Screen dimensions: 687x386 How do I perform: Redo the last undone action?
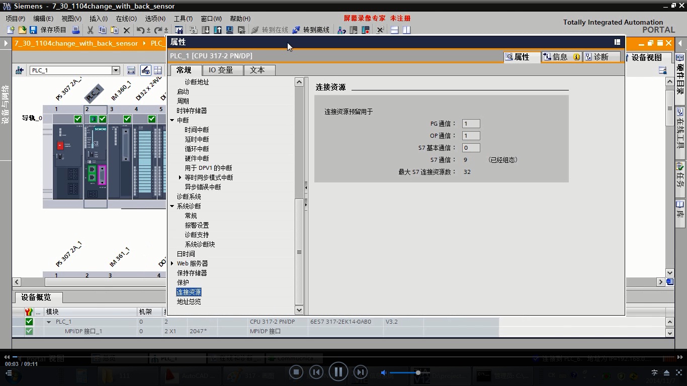coord(158,30)
